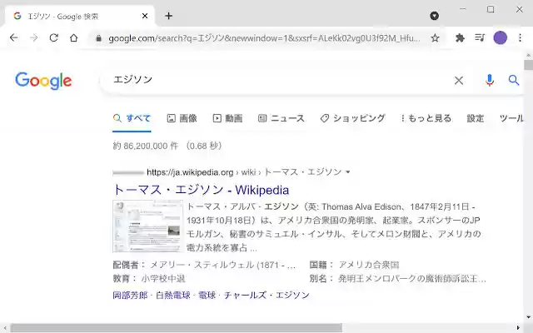Click the dark circular icon in tab strip

(x=435, y=16)
